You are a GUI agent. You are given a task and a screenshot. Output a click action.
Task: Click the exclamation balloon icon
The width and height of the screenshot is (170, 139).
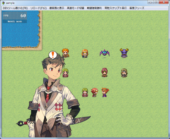53,55
